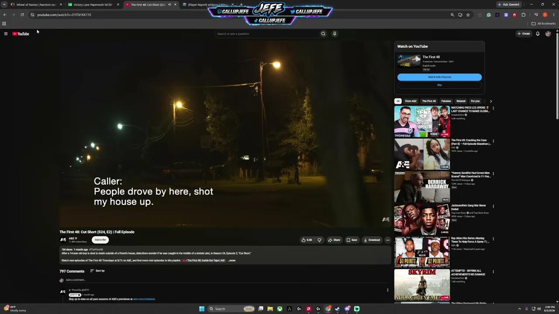Open options for the FNCS LCQ video
This screenshot has height=314, width=559.
[493, 108]
